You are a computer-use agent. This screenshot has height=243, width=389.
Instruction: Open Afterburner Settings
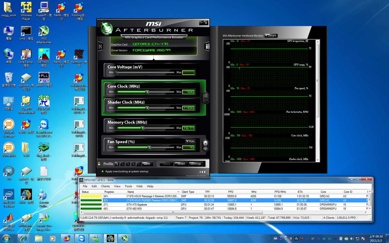click(196, 164)
